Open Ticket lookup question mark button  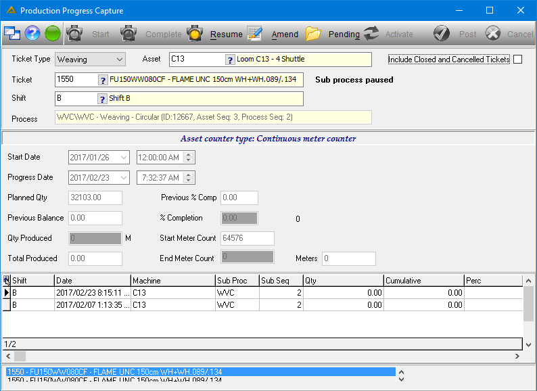102,80
